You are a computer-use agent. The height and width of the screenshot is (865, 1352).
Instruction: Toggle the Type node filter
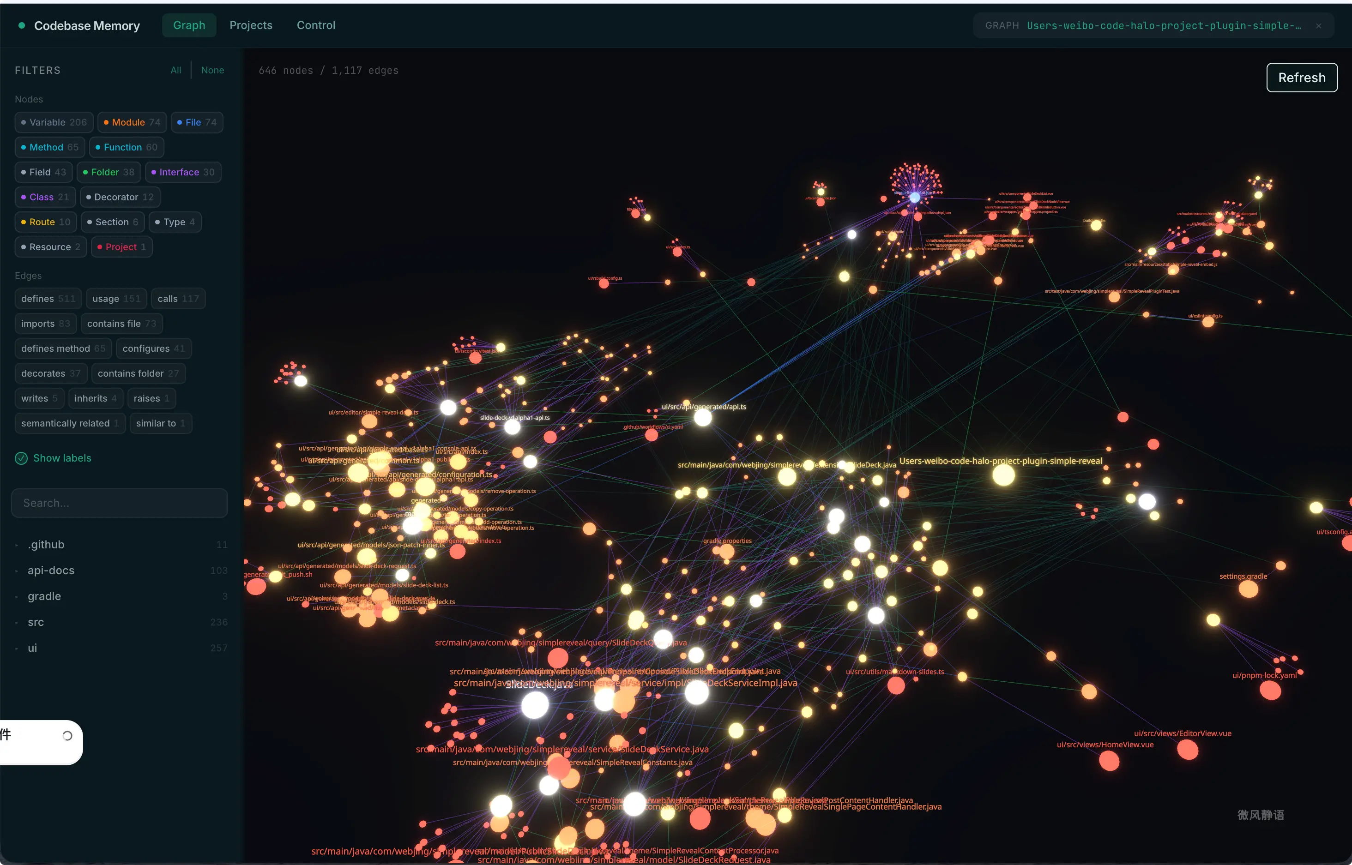pos(175,222)
